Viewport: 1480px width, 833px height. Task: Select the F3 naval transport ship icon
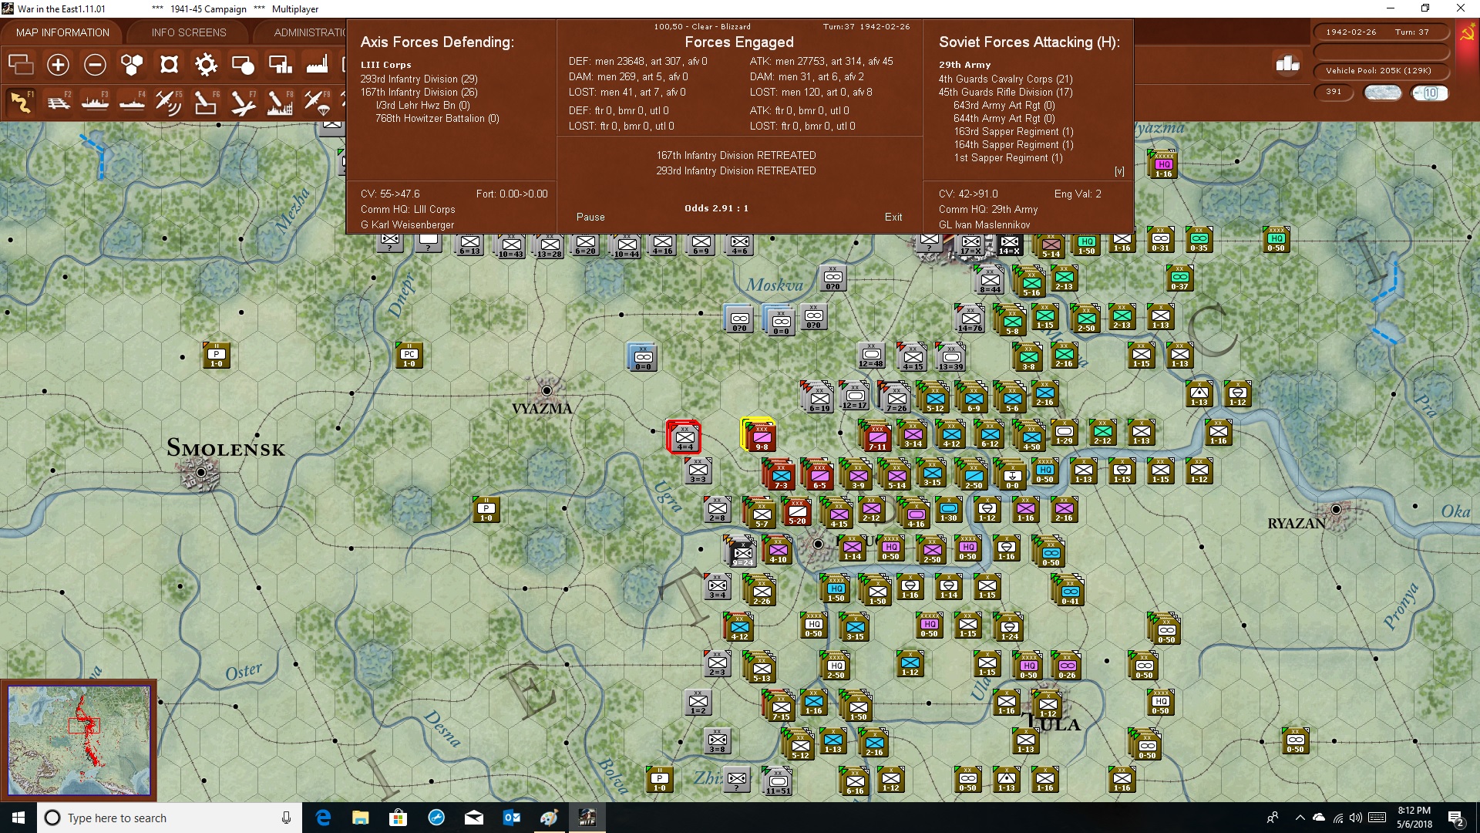tap(95, 102)
